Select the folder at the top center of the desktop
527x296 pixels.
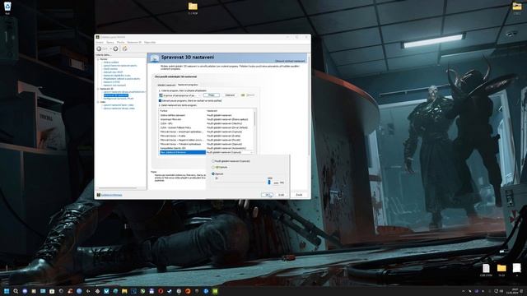[193, 7]
